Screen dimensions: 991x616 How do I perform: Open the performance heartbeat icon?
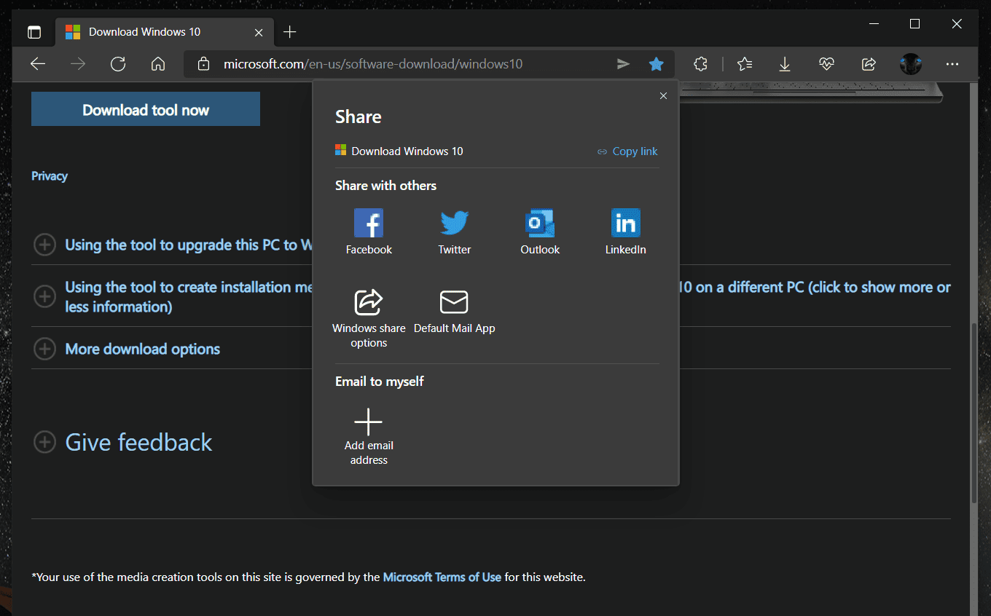click(826, 64)
